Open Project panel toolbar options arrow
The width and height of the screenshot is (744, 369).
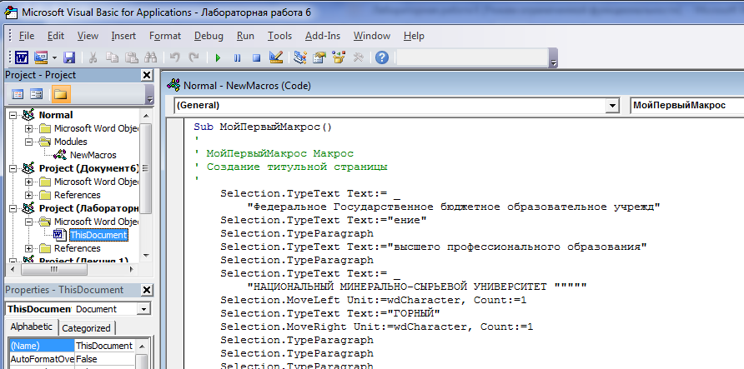(x=150, y=94)
